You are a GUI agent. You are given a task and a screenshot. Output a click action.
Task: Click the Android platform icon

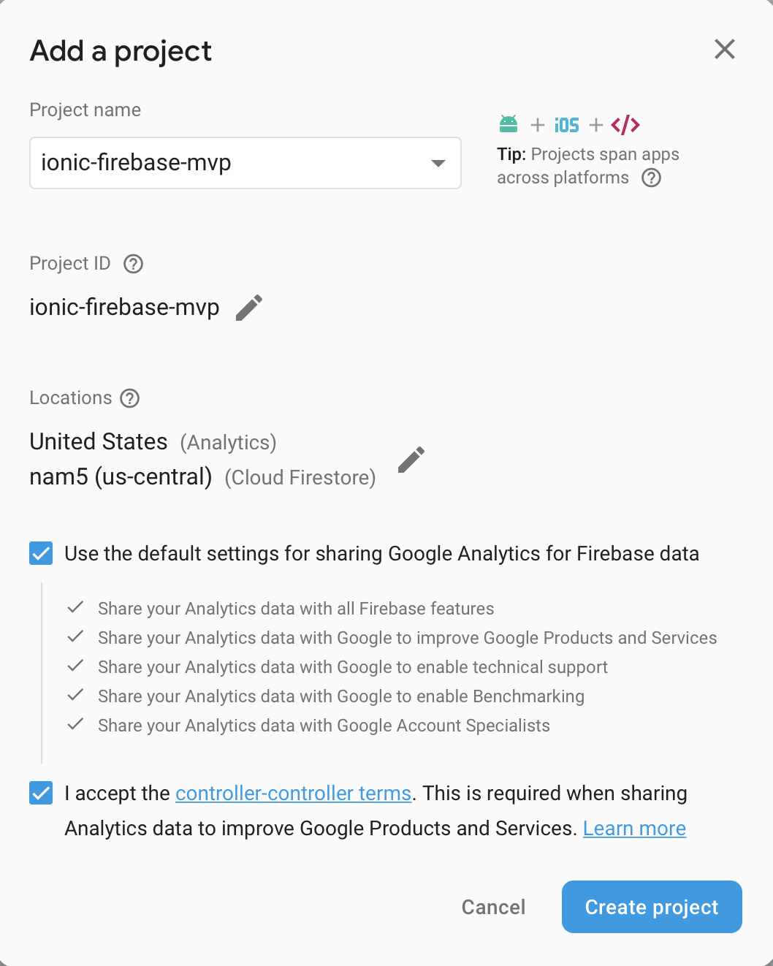(x=508, y=124)
